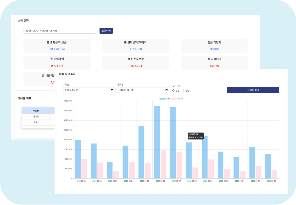296x205 pixels.
Task: Click the 총 마켓수수료 summary card
Action: click(x=136, y=62)
